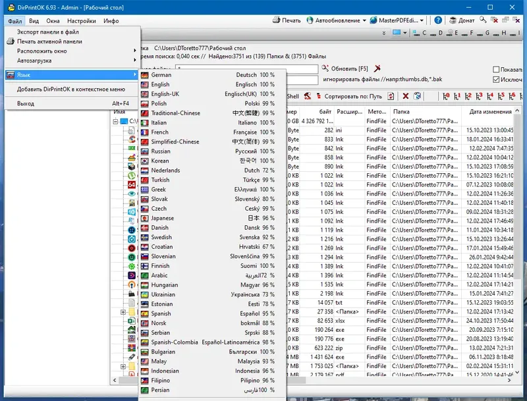
Task: Set tree expand level 4
Action: click(x=490, y=96)
